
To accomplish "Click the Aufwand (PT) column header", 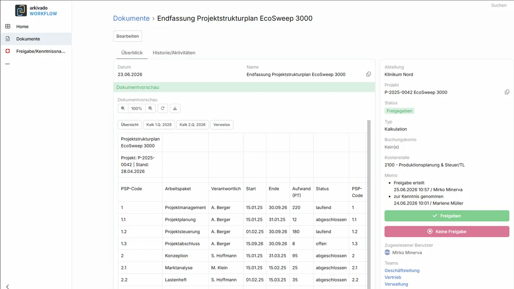I will [301, 192].
